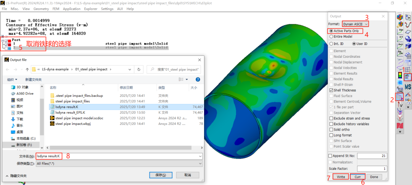This screenshot has height=185, width=412.
Task: Click the 文件名 file name input field
Action: pyautogui.click(x=119, y=157)
